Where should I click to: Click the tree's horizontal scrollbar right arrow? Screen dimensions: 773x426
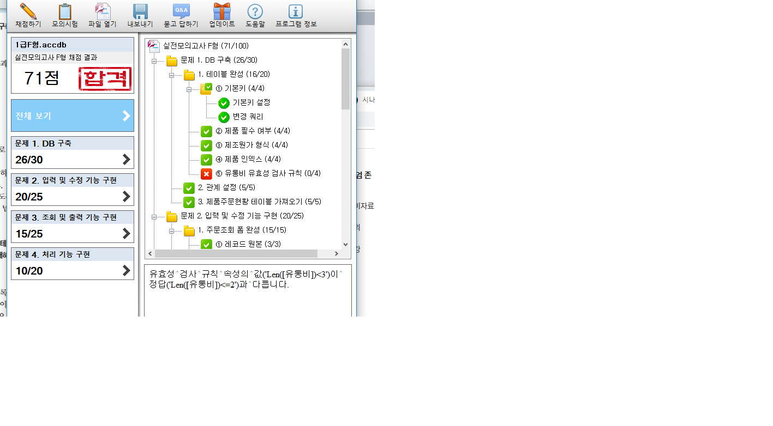[336, 254]
